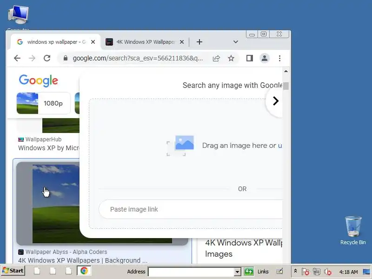Open 4K Windows XP Wallpapers result link
The height and width of the screenshot is (279, 372).
click(83, 260)
